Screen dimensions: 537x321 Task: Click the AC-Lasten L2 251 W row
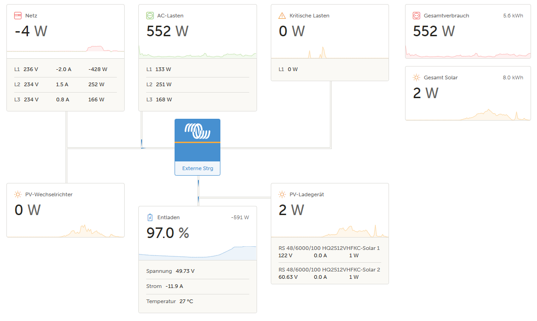(197, 84)
